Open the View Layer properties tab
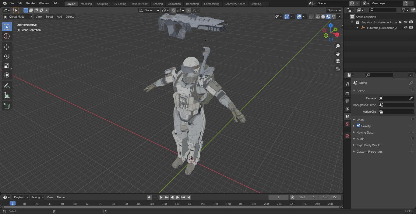416x214 pixels. [x=347, y=109]
